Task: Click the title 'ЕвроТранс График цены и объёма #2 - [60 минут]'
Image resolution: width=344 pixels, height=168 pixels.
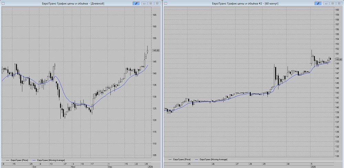Action: coord(245,3)
